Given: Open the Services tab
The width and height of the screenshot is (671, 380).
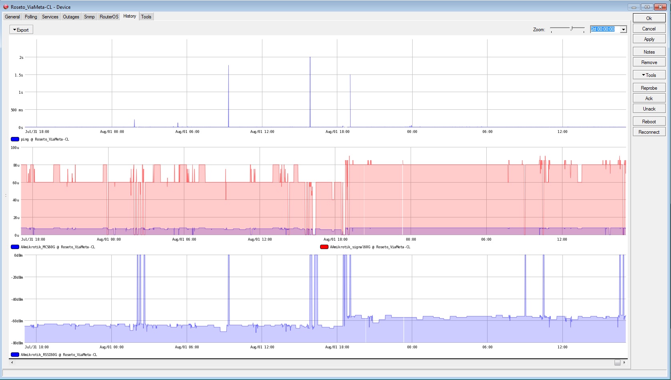Looking at the screenshot, I should click(50, 17).
